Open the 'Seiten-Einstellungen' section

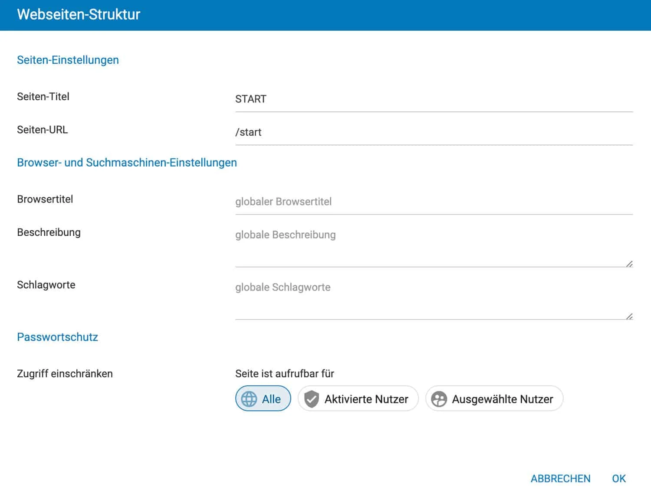(x=68, y=60)
